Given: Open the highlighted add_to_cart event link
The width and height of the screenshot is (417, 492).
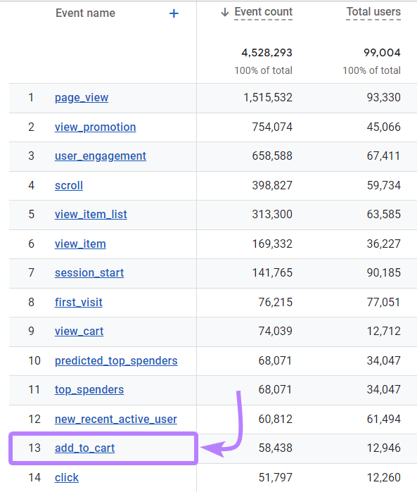Looking at the screenshot, I should (84, 448).
